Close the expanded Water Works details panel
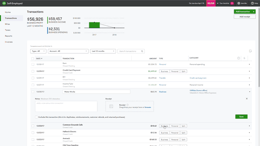The width and height of the screenshot is (260, 146). click(x=247, y=99)
